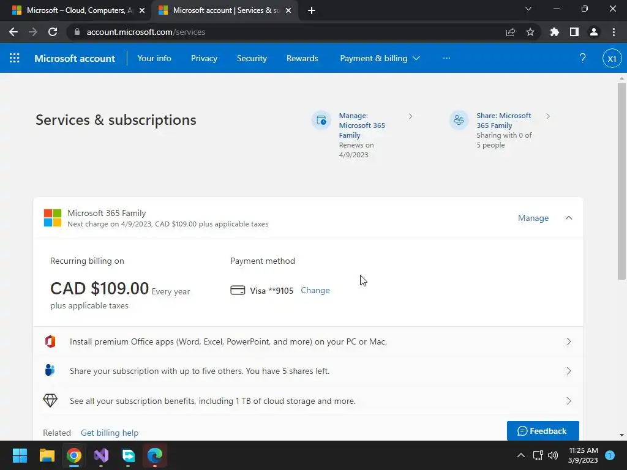The width and height of the screenshot is (627, 470).
Task: Open the Windows Start menu
Action: pos(20,455)
